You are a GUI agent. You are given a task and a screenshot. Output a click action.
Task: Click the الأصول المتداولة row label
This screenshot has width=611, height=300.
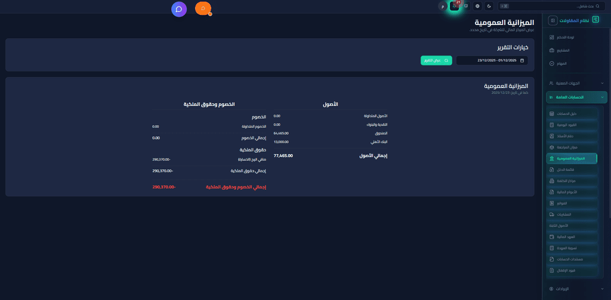(376, 116)
